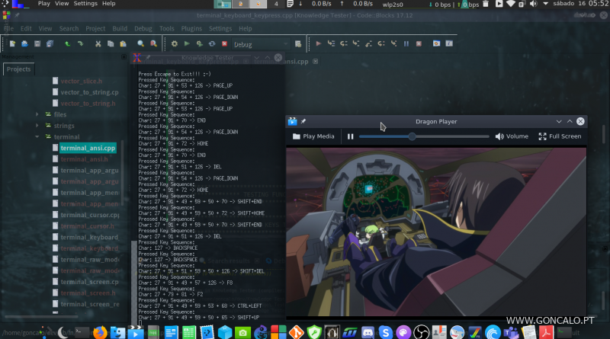610x339 pixels.
Task: Select the Projects tab in the sidebar
Action: [18, 69]
